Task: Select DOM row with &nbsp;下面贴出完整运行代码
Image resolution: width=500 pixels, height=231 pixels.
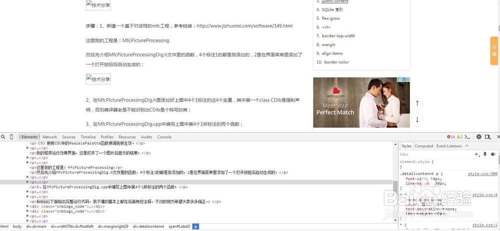Action: tap(125, 201)
